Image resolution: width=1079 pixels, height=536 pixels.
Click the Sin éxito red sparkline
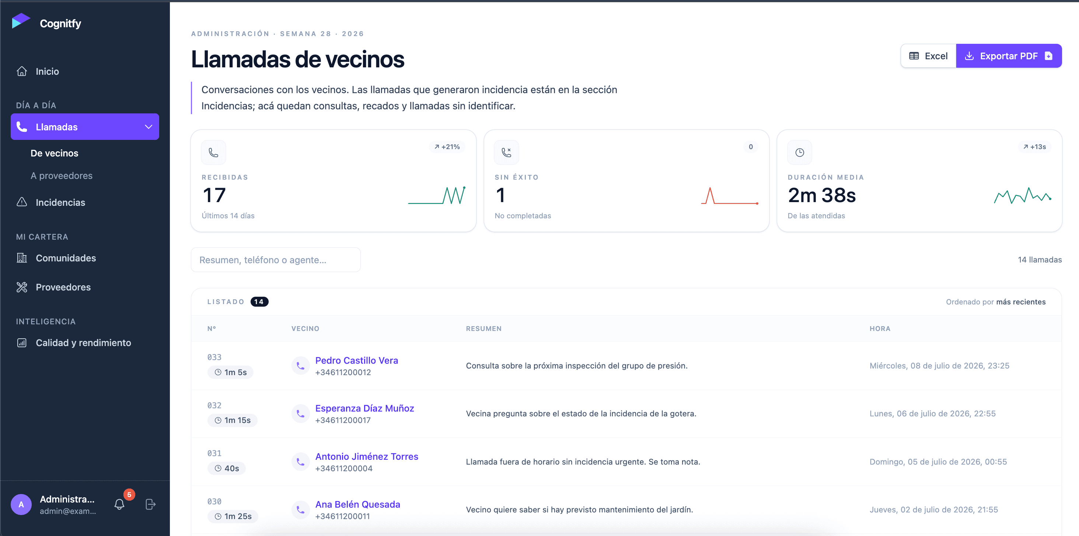(x=730, y=196)
